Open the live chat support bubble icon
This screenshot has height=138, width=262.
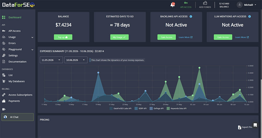(255, 125)
